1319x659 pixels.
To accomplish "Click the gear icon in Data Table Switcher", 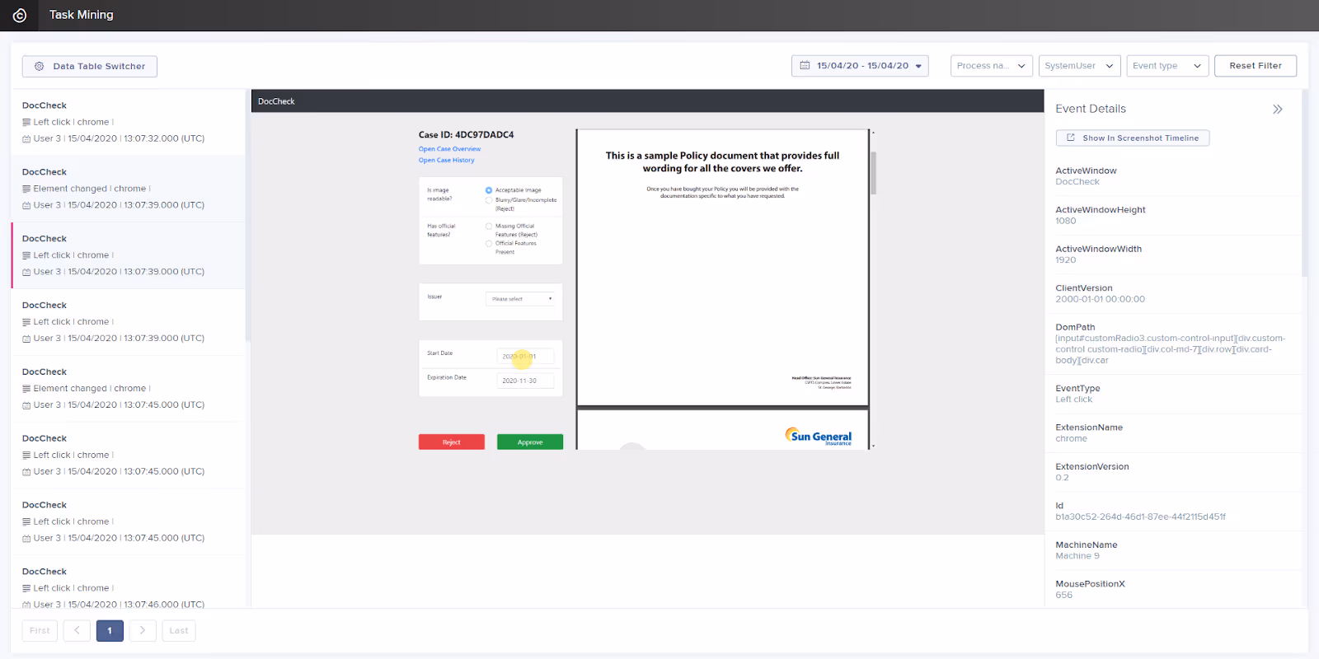I will tap(39, 66).
